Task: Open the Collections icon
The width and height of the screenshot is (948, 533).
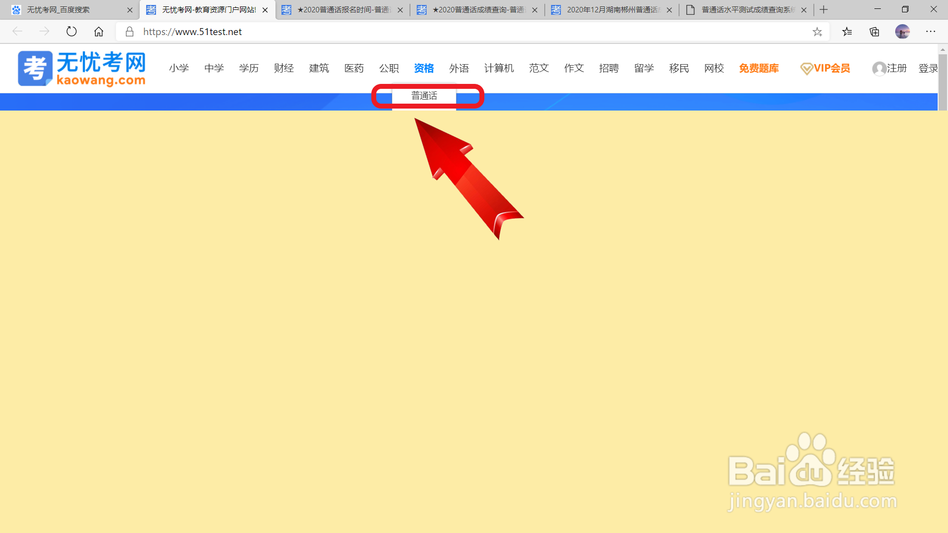Action: coord(874,32)
